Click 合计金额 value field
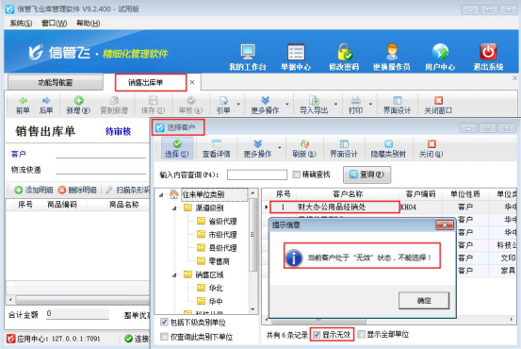Image resolution: width=521 pixels, height=349 pixels. coord(77,314)
